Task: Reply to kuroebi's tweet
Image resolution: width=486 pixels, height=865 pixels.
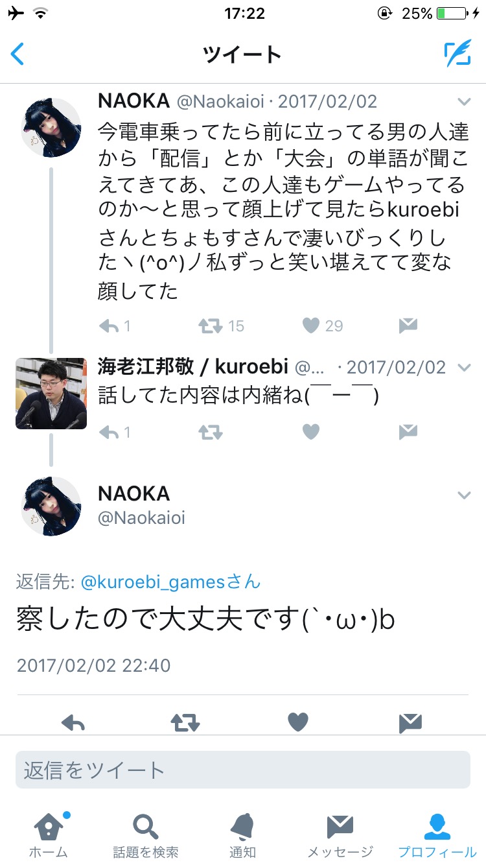Action: pyautogui.click(x=109, y=432)
